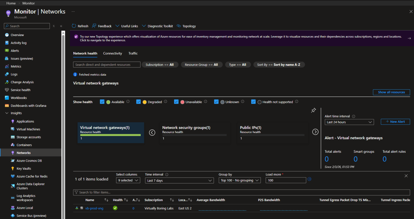Image resolution: width=414 pixels, height=219 pixels.
Task: Click the load more arrow icon
Action: point(309,179)
